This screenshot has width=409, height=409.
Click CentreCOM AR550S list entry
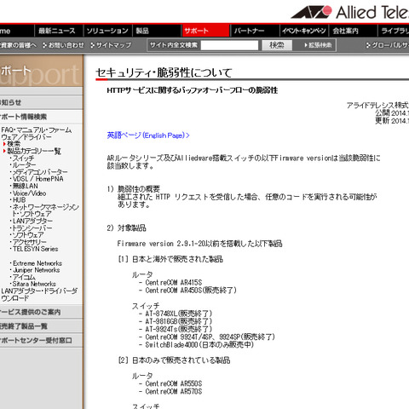(x=174, y=383)
